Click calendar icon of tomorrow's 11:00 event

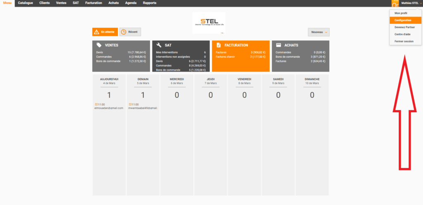(131, 104)
